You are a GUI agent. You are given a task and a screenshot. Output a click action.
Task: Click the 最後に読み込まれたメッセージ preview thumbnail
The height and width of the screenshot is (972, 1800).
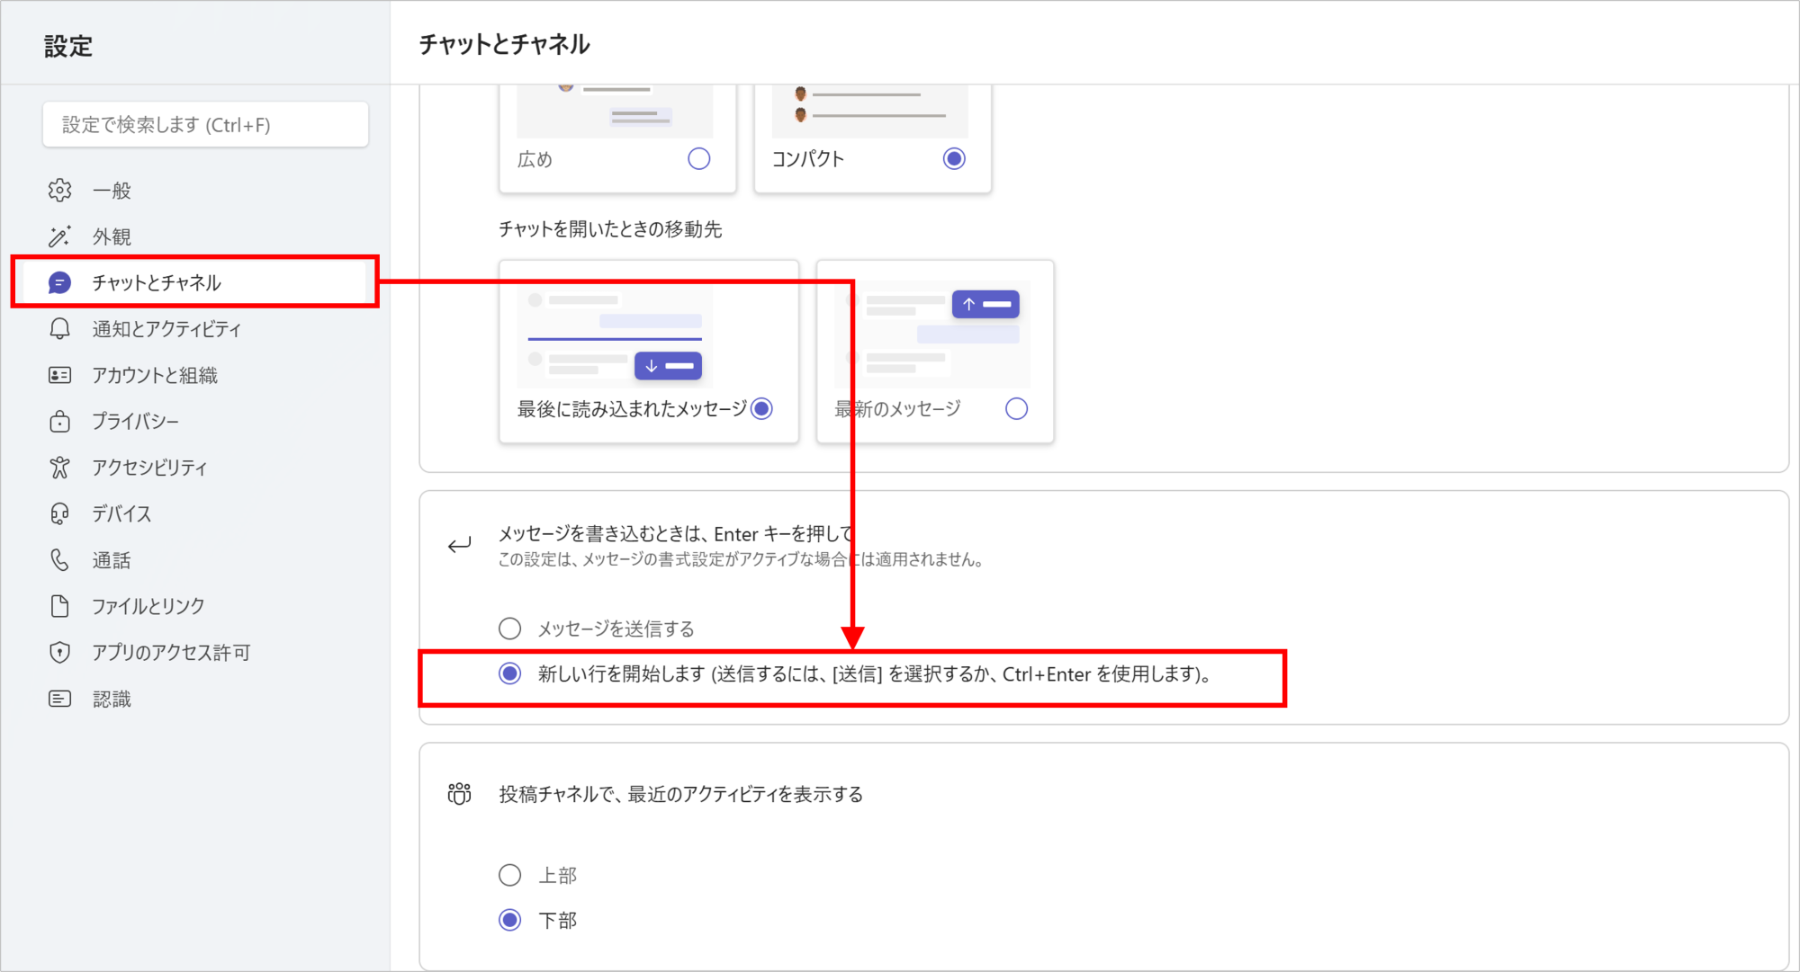pyautogui.click(x=615, y=335)
